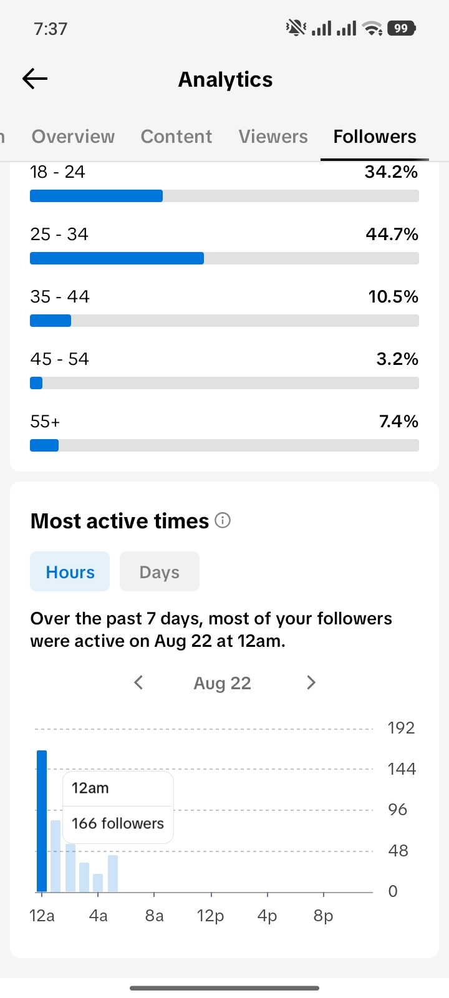The image size is (449, 998).
Task: Go to next day with right chevron
Action: coord(311,682)
